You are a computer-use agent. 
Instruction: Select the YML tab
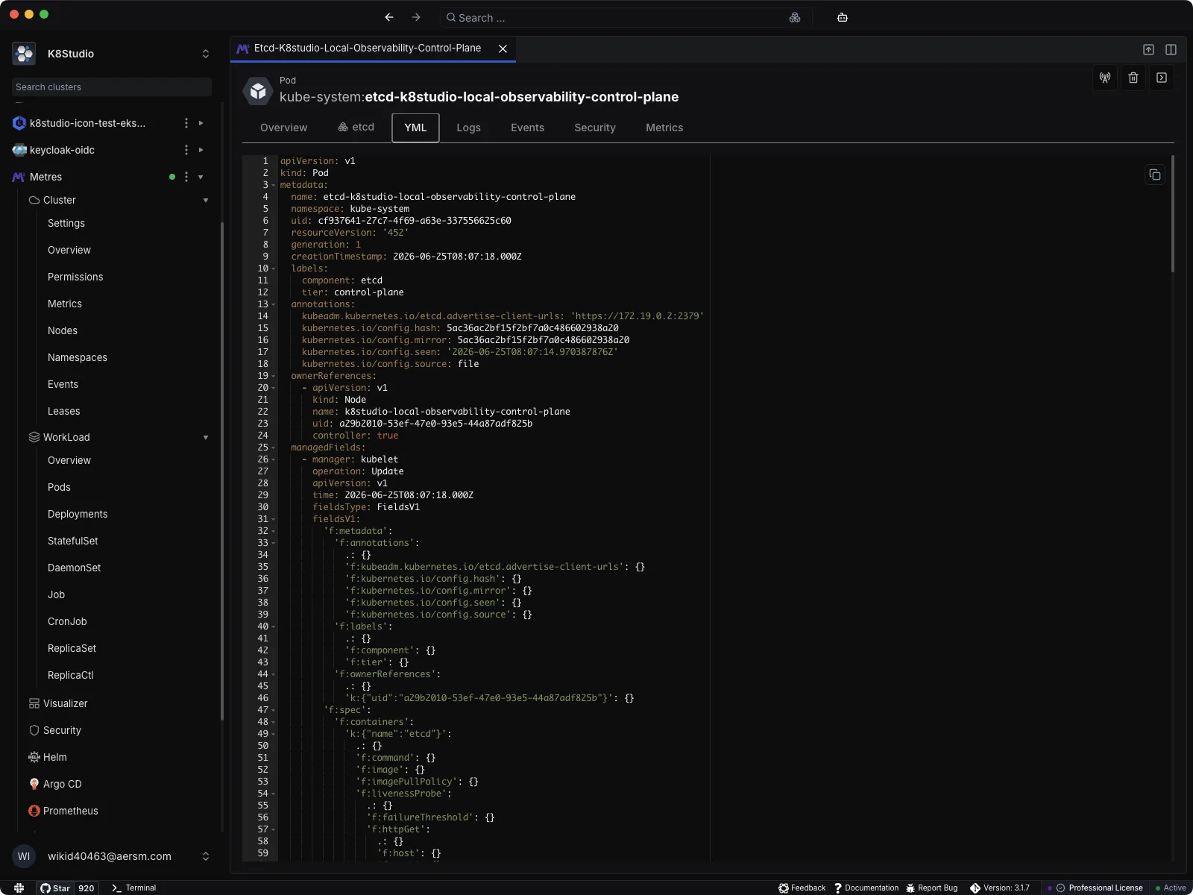coord(415,128)
